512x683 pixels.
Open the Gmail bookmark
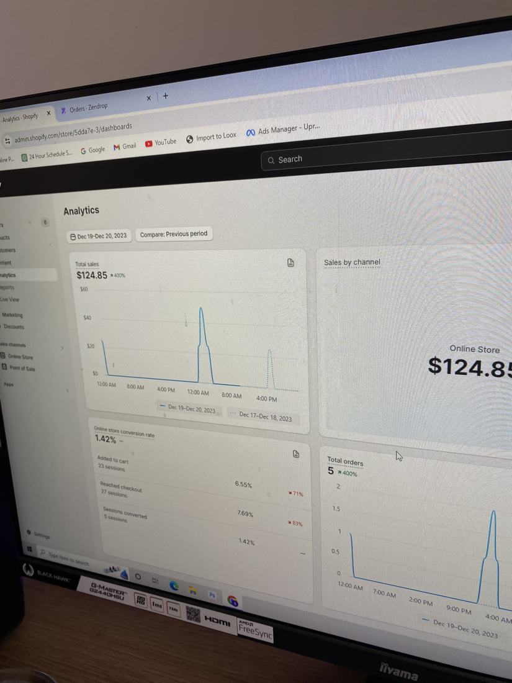pyautogui.click(x=125, y=147)
